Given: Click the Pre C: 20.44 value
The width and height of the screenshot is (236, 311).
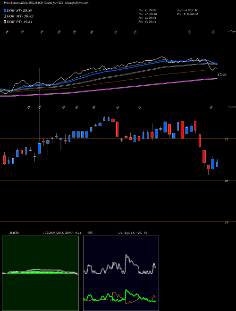Looking at the screenshot, I should (x=147, y=22).
